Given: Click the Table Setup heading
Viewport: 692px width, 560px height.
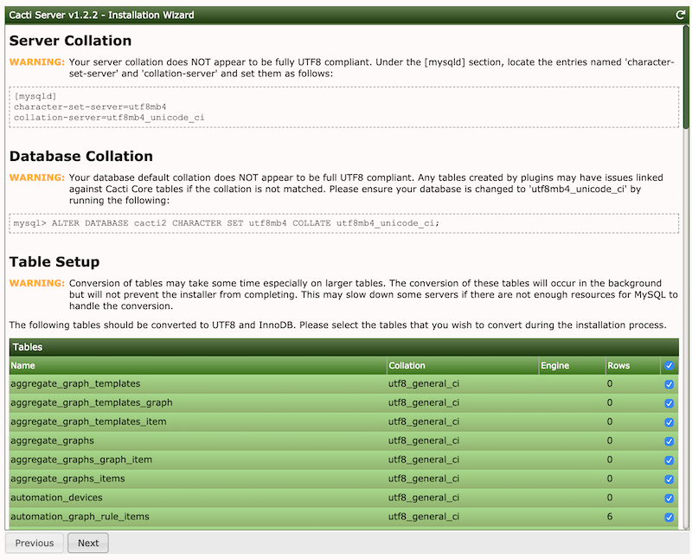Looking at the screenshot, I should pos(54,262).
